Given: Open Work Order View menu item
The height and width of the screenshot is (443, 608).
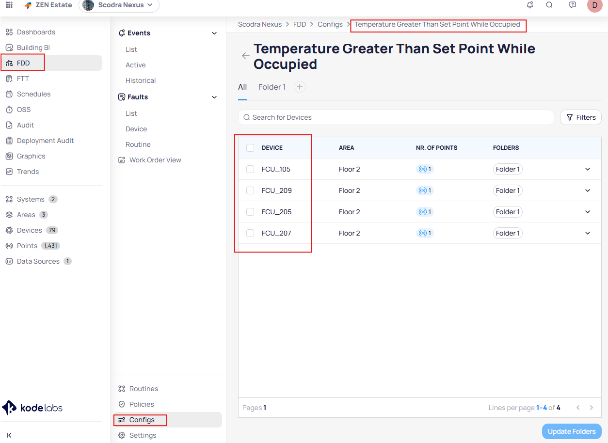Looking at the screenshot, I should (x=155, y=160).
